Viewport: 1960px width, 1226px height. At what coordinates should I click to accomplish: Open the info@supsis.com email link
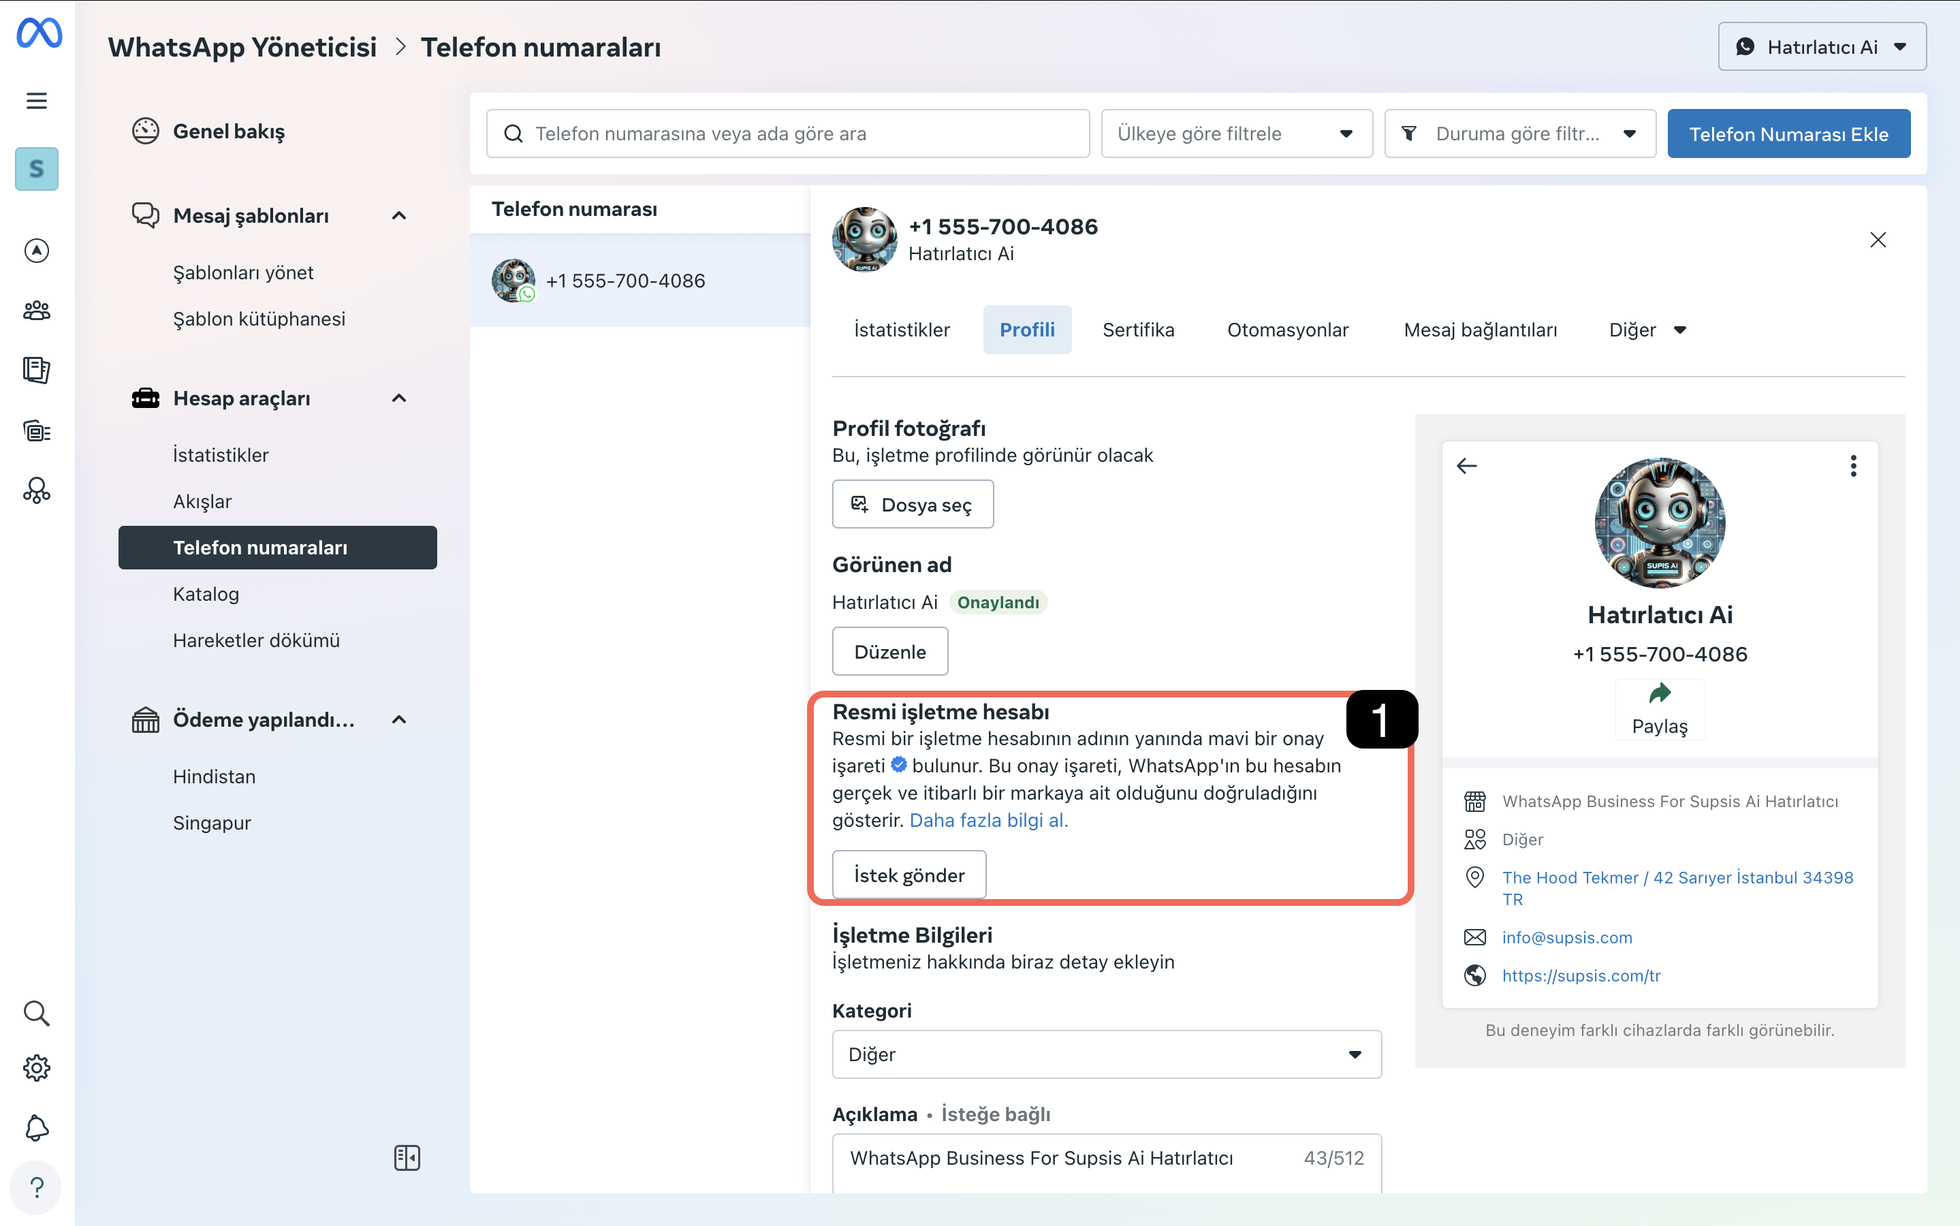coord(1567,937)
